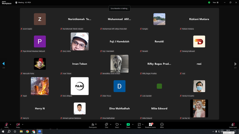Select Ahmad Syahran Batubara's photo tile
This screenshot has width=239, height=134.
coord(80,108)
